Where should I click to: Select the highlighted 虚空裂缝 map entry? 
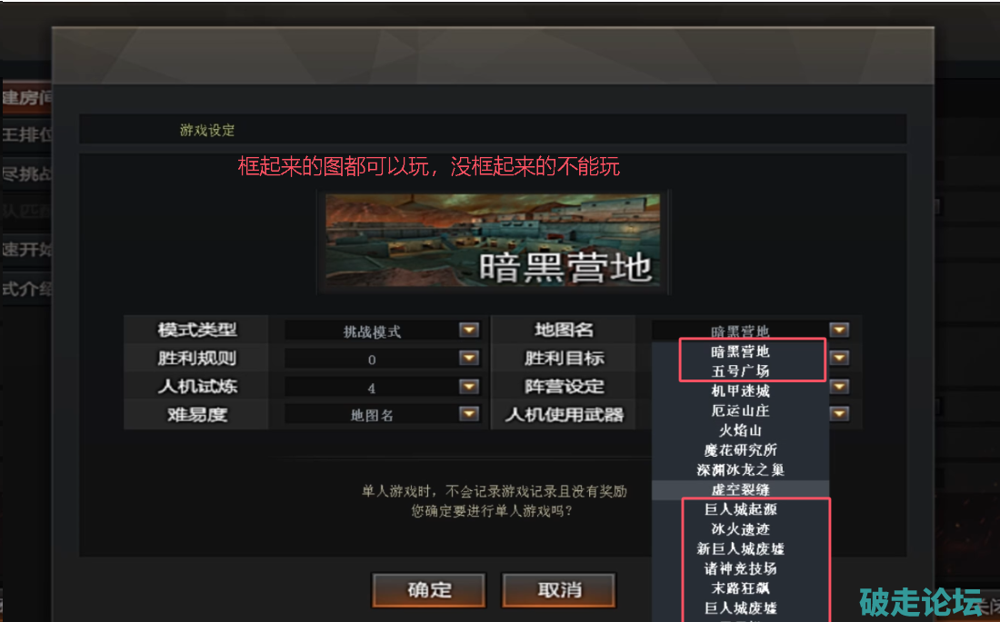coord(740,489)
